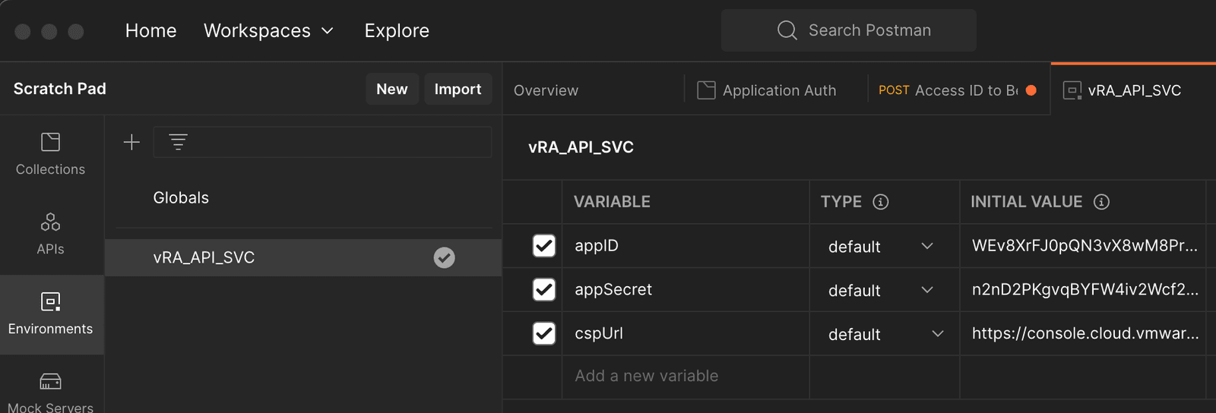Click the Search Postman field

[x=849, y=30]
